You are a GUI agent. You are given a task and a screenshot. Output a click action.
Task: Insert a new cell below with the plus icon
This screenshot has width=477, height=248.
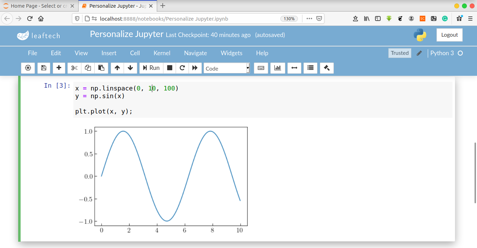tap(59, 68)
